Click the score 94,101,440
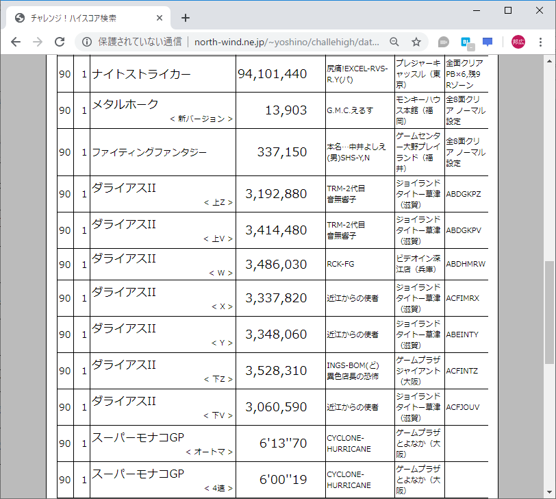 click(x=272, y=74)
